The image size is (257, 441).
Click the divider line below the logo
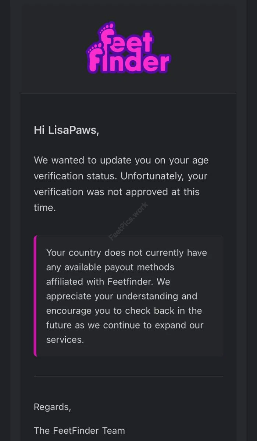click(128, 93)
